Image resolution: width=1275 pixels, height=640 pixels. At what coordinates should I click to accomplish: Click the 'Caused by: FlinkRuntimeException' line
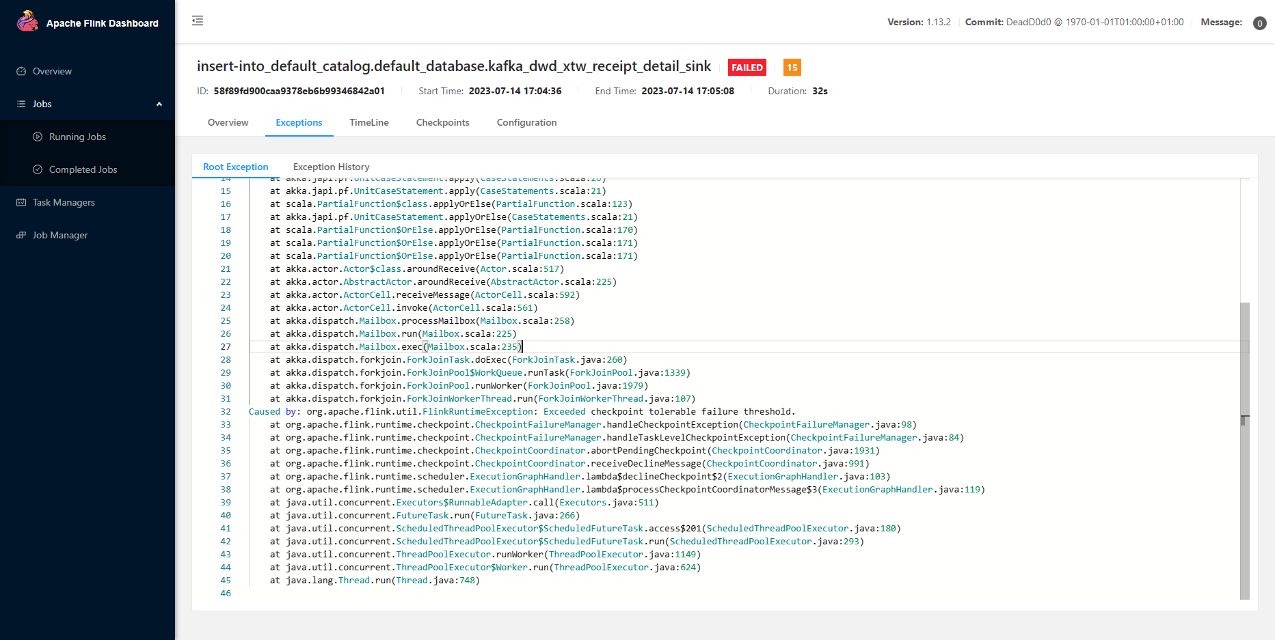(x=522, y=411)
